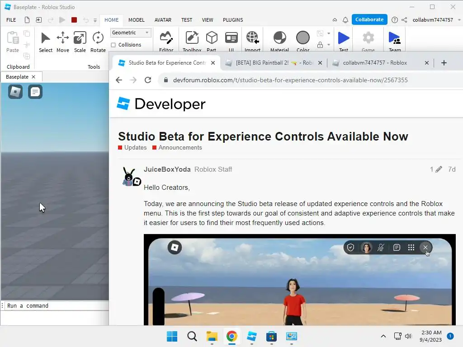Reload the devforum page
The height and width of the screenshot is (347, 463).
[148, 80]
